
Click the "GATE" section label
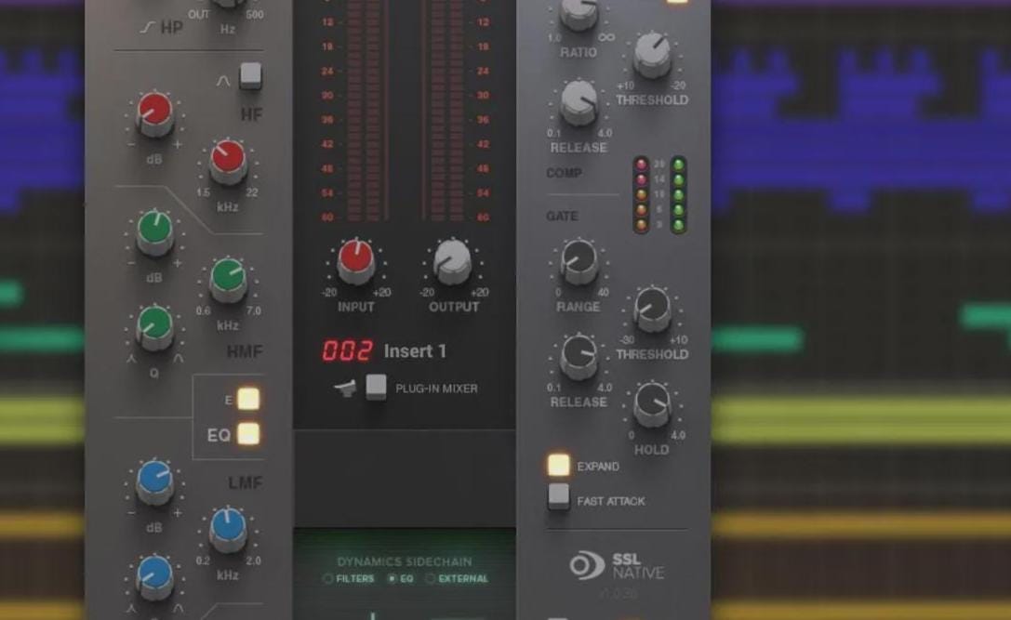coord(563,216)
